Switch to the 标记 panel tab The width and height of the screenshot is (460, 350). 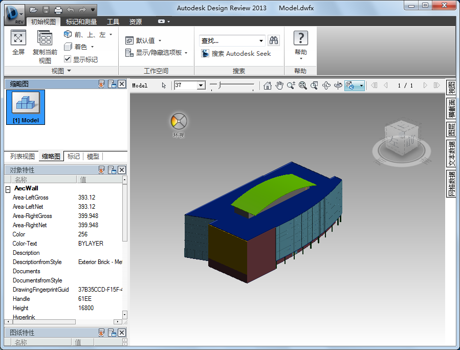click(73, 157)
